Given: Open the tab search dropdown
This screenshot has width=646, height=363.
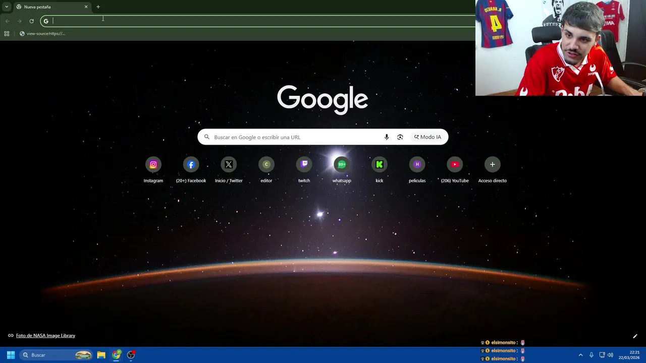Looking at the screenshot, I should coord(7,7).
